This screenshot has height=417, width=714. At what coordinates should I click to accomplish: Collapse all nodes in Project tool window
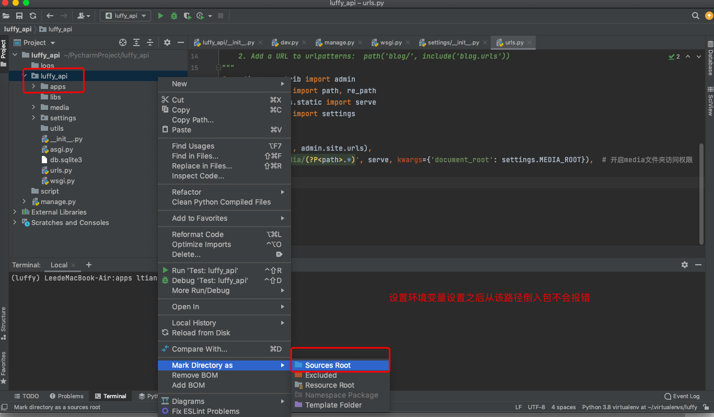tap(150, 42)
